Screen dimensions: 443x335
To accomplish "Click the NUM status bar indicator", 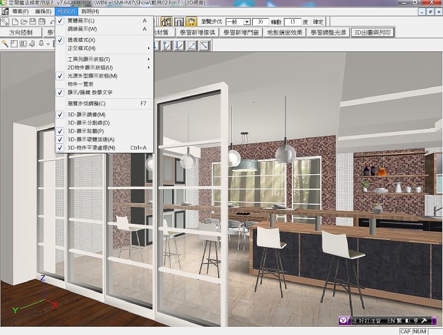I will 420,332.
